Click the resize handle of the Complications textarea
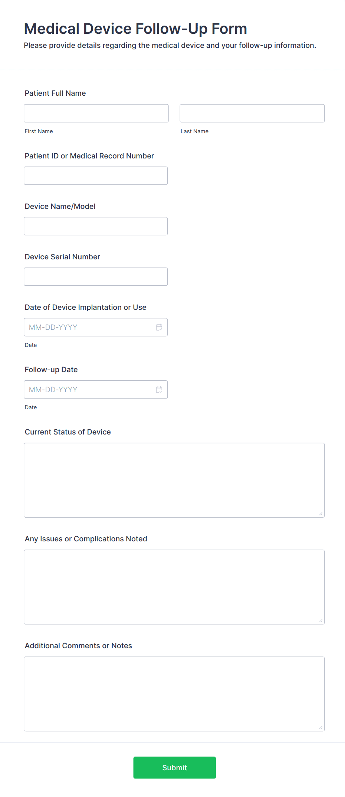 click(321, 620)
